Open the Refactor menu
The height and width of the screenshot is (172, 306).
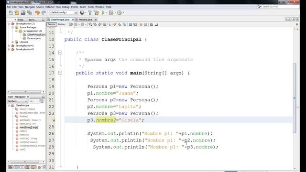coord(50,7)
